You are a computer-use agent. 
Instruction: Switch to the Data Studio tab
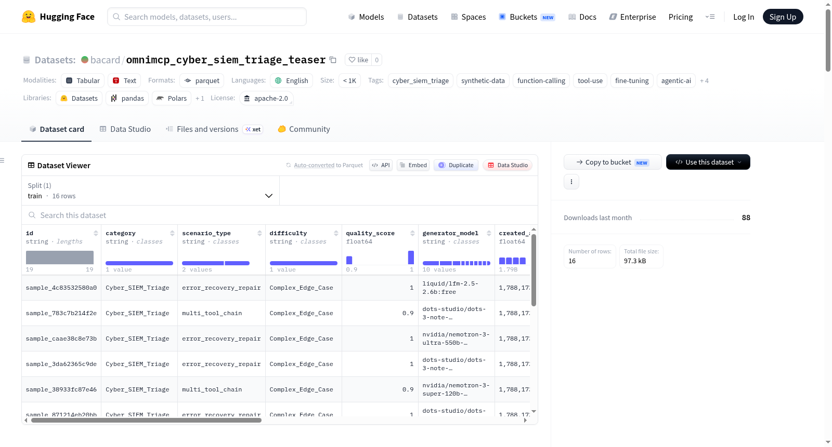coord(125,129)
